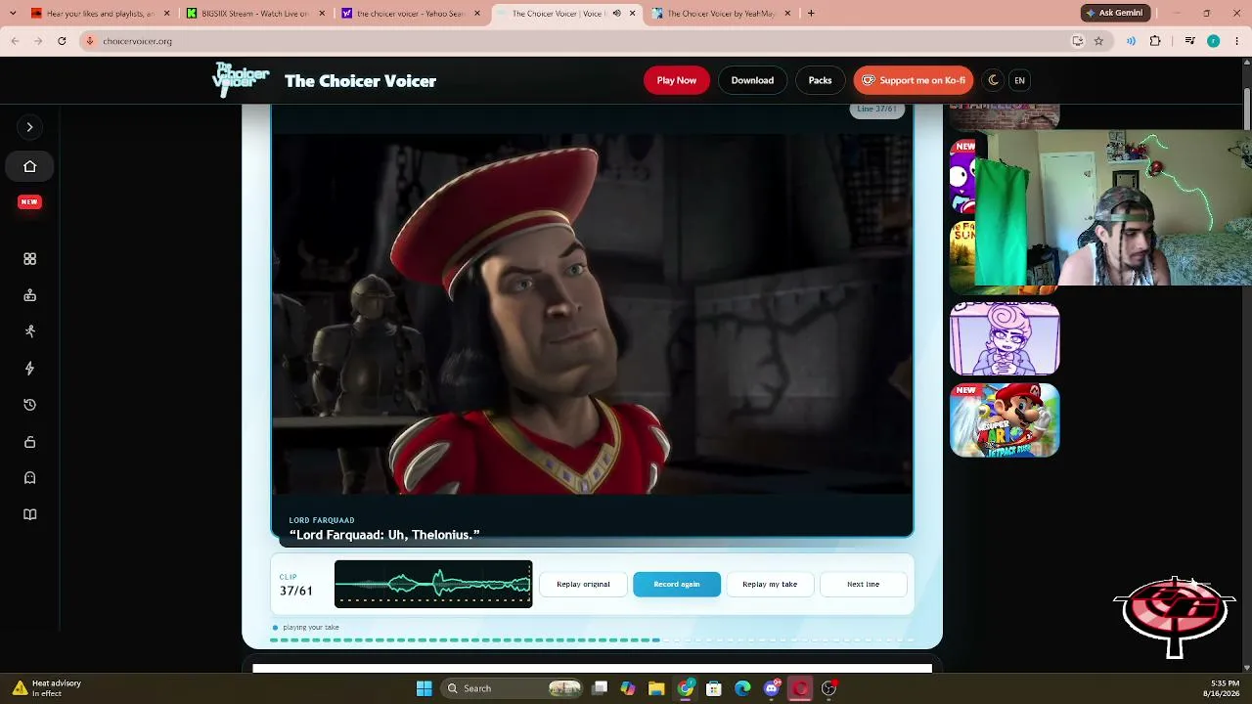Image resolution: width=1252 pixels, height=704 pixels.
Task: Open the browser Extensions puzzle icon
Action: (1155, 41)
